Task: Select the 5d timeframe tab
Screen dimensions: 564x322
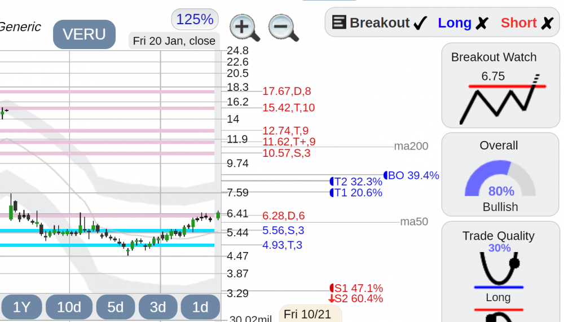Action: 116,307
